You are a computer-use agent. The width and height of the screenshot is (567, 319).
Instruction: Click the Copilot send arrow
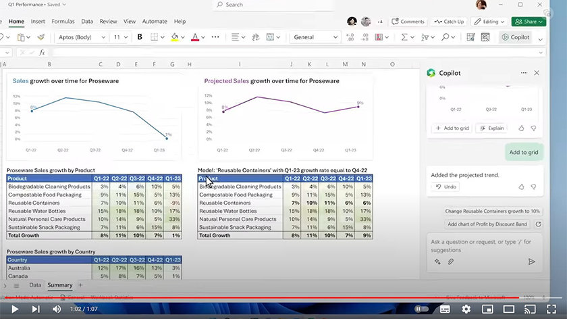[x=532, y=262]
